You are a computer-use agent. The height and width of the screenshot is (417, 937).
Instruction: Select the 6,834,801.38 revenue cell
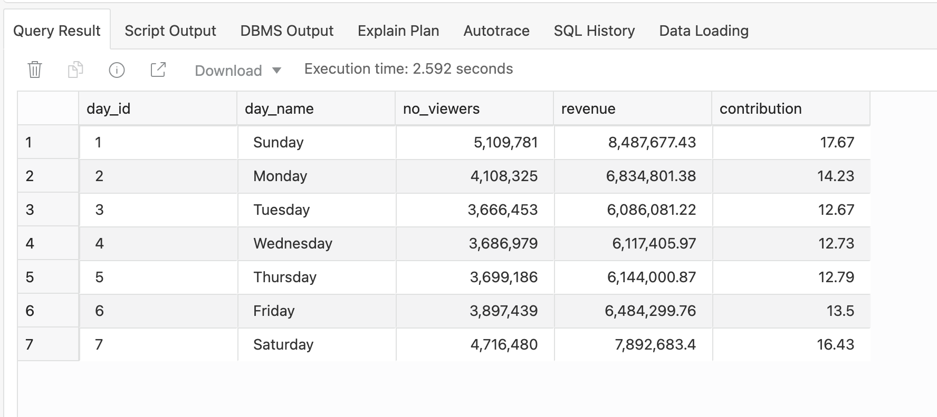(x=633, y=176)
